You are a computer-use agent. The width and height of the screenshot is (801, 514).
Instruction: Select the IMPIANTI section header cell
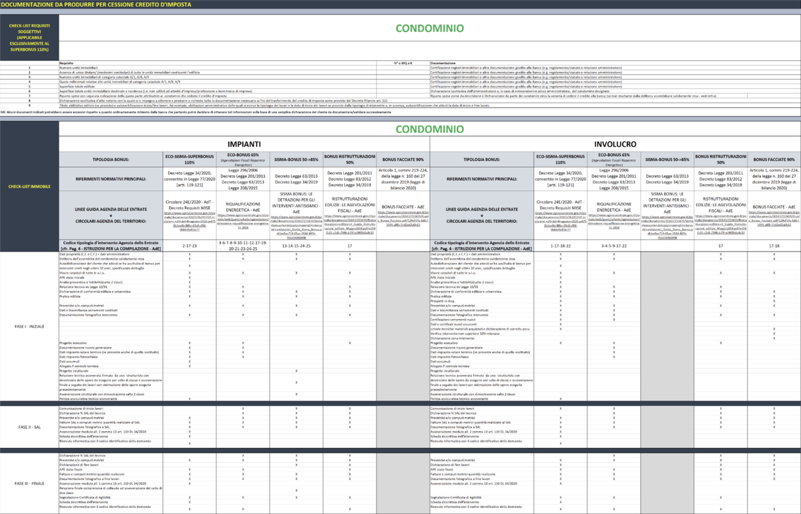(x=244, y=144)
